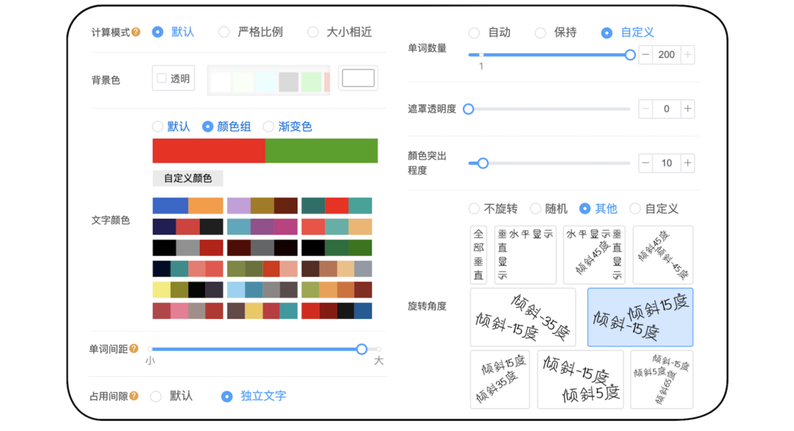Choose the black and two greens group
The height and width of the screenshot is (431, 794).
pyautogui.click(x=337, y=247)
